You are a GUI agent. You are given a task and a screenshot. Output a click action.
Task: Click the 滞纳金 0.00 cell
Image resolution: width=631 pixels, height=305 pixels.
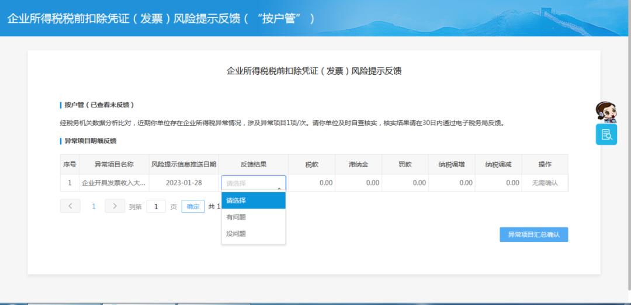pos(359,183)
